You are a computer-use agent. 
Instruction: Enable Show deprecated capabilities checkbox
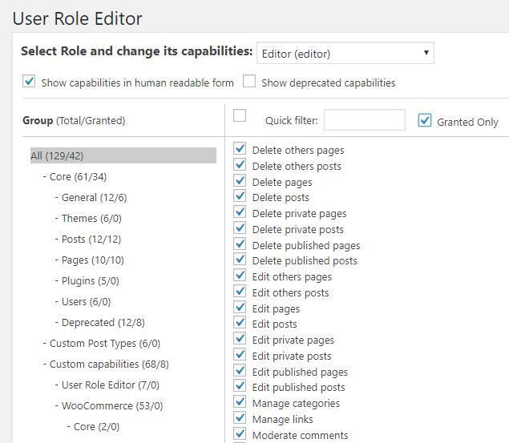(x=249, y=82)
